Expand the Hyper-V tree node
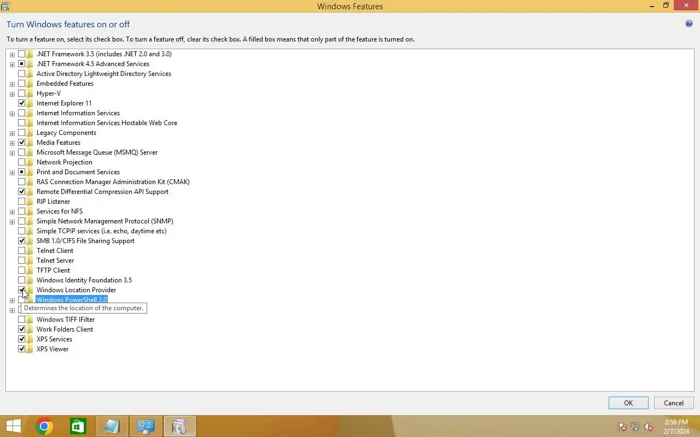700x437 pixels. click(x=12, y=94)
